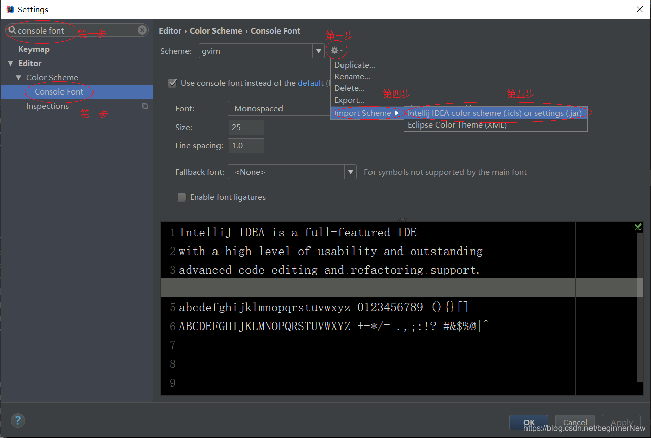The width and height of the screenshot is (651, 438).
Task: Click the IntelliJ logo in title bar
Action: pos(10,9)
